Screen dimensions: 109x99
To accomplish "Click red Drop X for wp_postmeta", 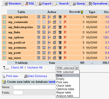I will pos(65,47).
